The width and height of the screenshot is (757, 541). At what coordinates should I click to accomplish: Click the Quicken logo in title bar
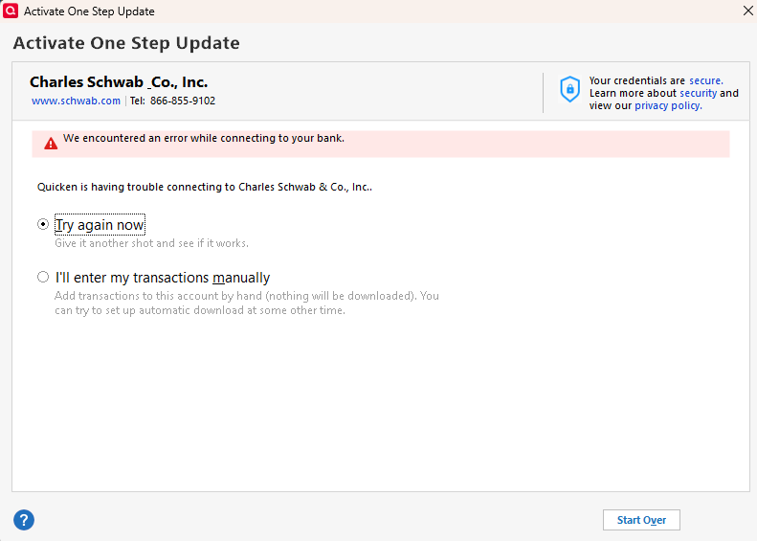coord(11,11)
